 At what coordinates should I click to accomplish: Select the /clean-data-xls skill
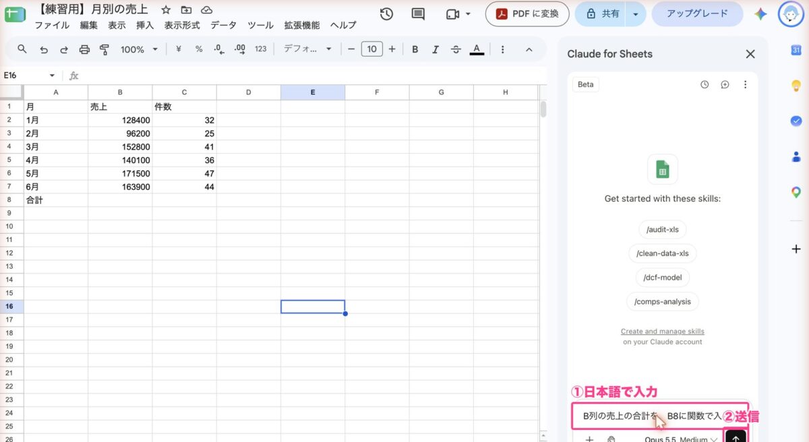pos(663,253)
